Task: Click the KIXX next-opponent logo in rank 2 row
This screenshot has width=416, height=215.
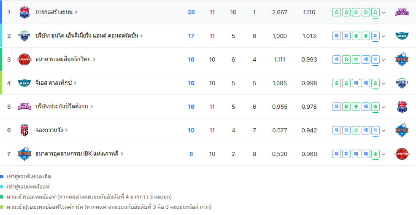Action: 402,36
